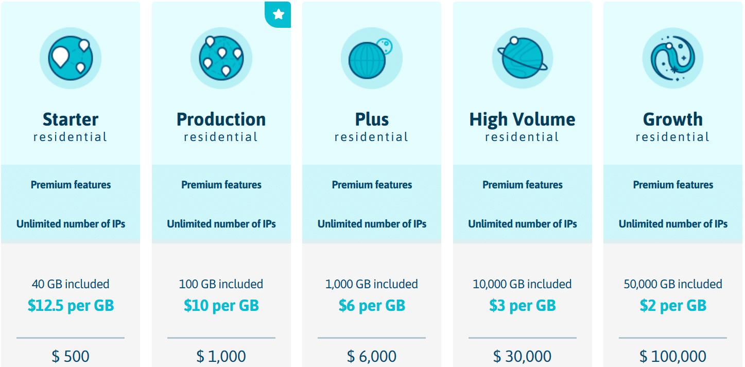Pick the Growth residential plan heading
The width and height of the screenshot is (745, 367).
[x=673, y=127]
